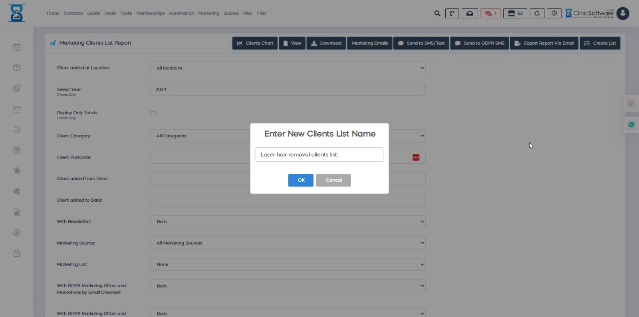This screenshot has width=639, height=317.
Task: Click the notifications bell icon
Action: pyautogui.click(x=537, y=14)
